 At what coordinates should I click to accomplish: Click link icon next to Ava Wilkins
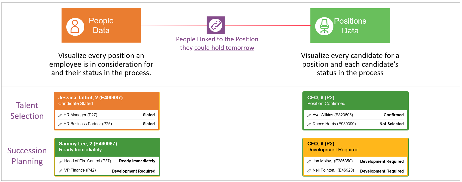click(309, 115)
